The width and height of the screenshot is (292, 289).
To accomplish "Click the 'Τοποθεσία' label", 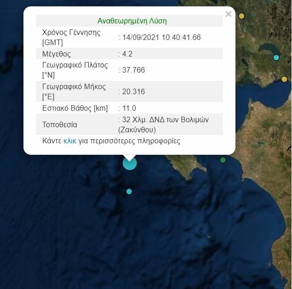I will 60,125.
